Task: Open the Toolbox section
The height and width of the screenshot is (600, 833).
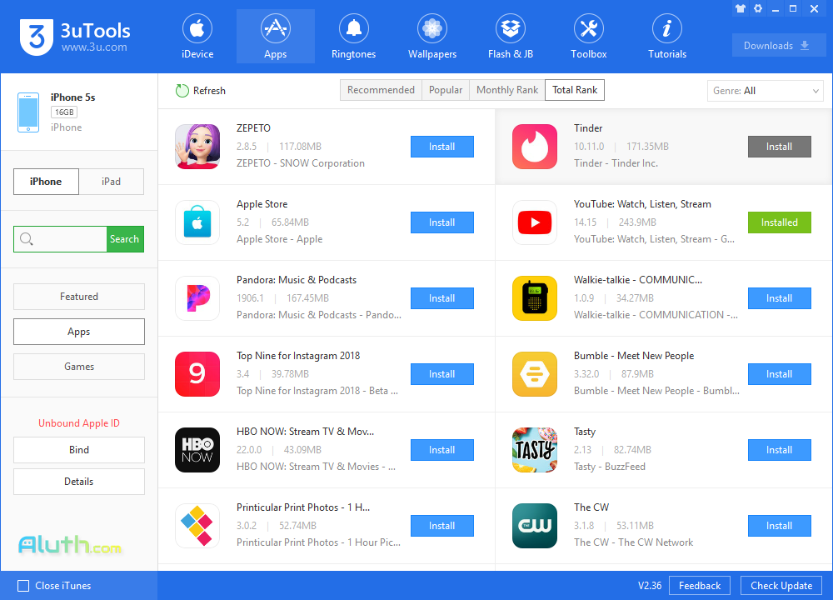Action: pyautogui.click(x=589, y=37)
